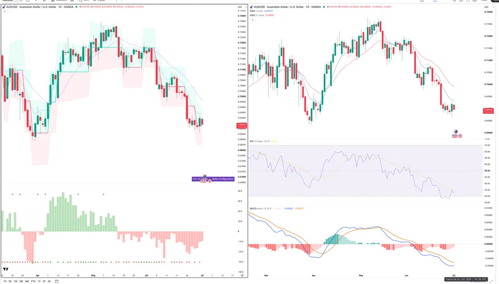Click the 0.70000 level on right price axis
499x284 pixels.
coord(488,84)
